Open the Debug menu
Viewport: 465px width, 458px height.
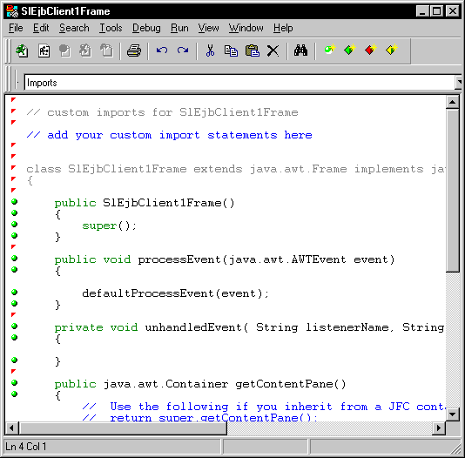pyautogui.click(x=146, y=28)
